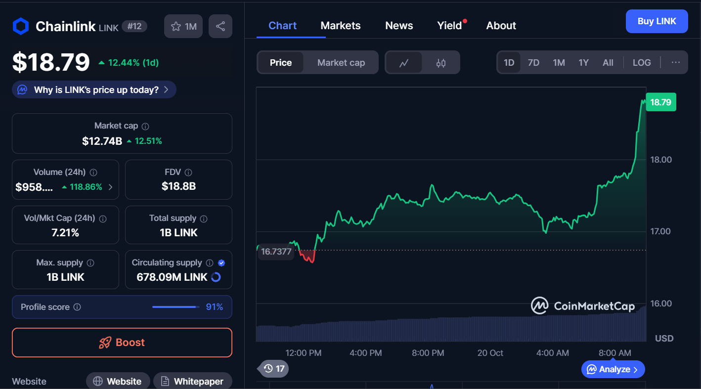701x389 pixels.
Task: Open the three-dot chart options menu
Action: point(675,63)
